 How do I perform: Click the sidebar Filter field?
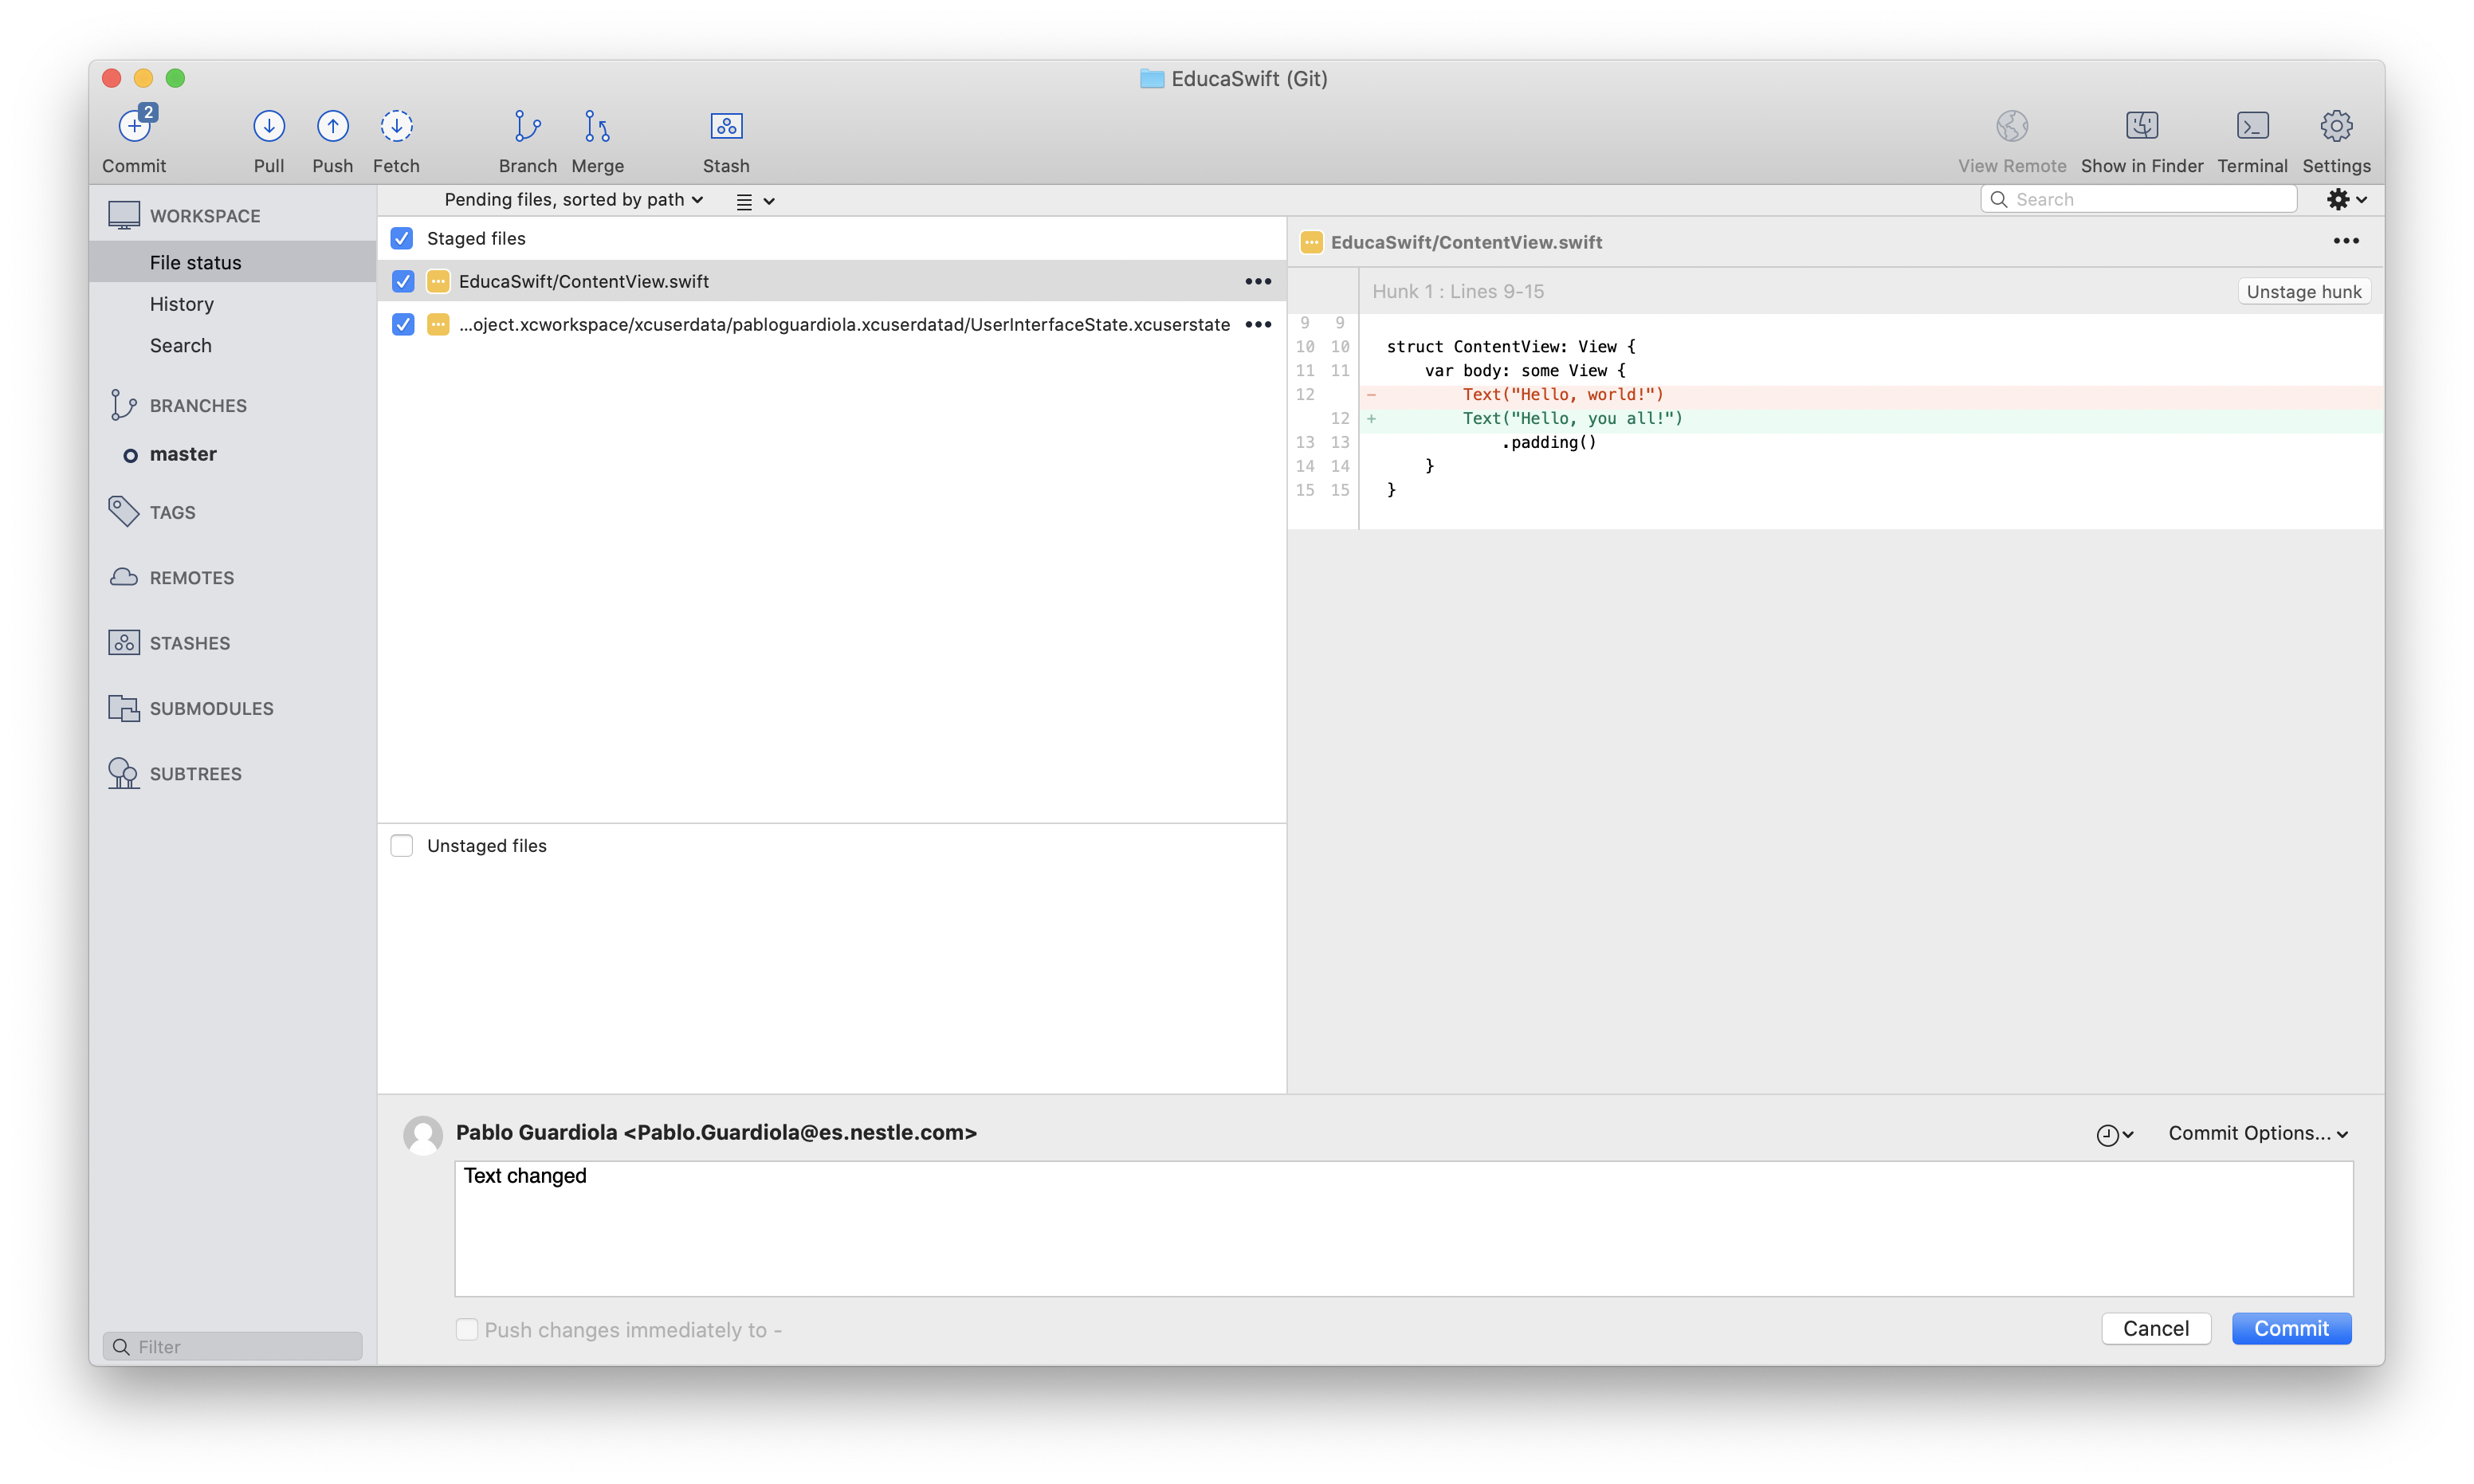232,1346
